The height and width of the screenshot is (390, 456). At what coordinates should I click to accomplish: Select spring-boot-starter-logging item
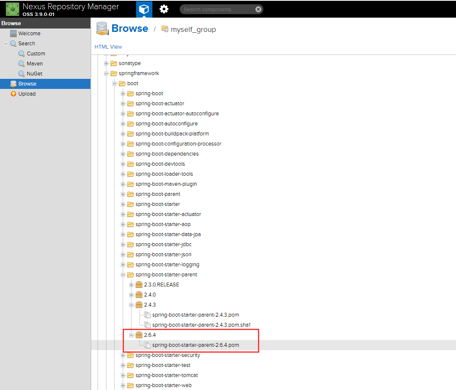167,265
